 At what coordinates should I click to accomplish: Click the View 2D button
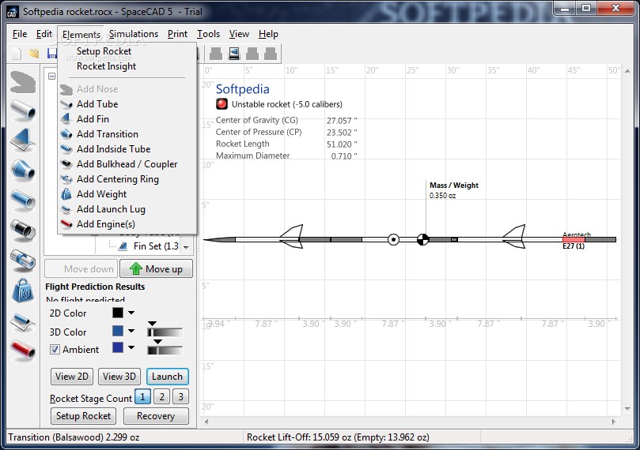pos(72,377)
